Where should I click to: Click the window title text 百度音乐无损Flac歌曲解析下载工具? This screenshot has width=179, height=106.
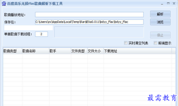pyautogui.click(x=35, y=4)
